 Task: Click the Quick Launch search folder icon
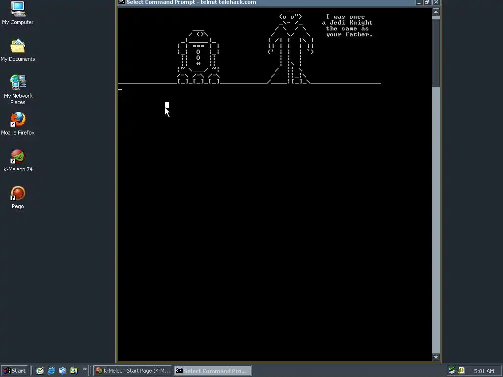tap(74, 371)
